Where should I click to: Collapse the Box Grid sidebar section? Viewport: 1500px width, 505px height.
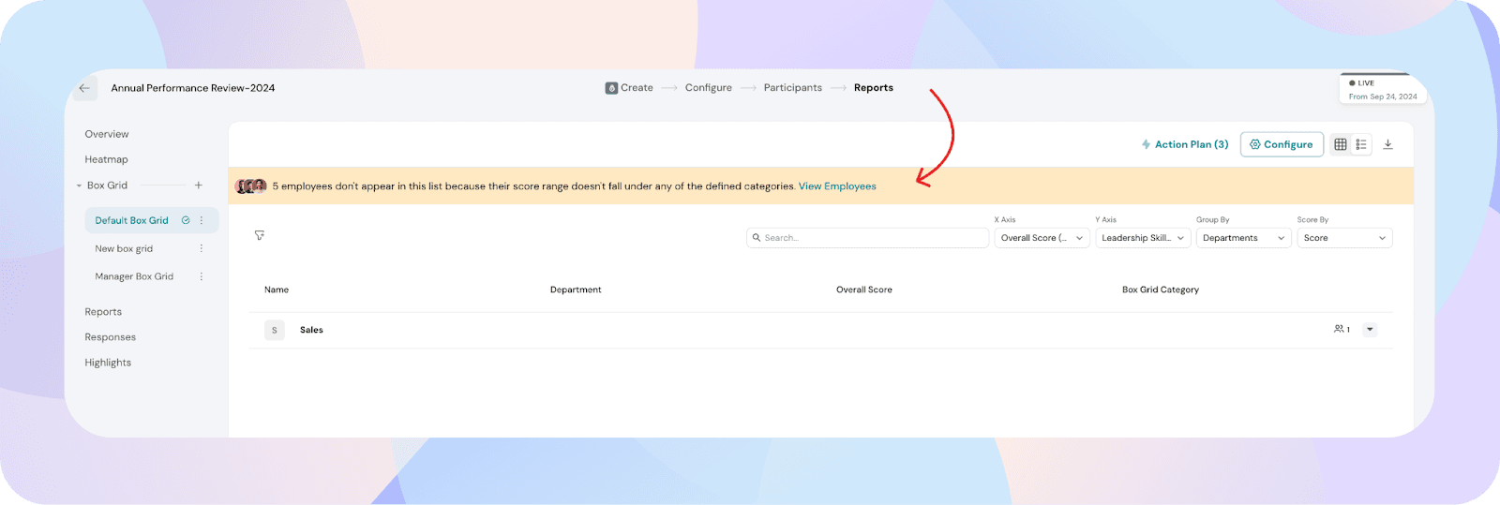point(79,186)
